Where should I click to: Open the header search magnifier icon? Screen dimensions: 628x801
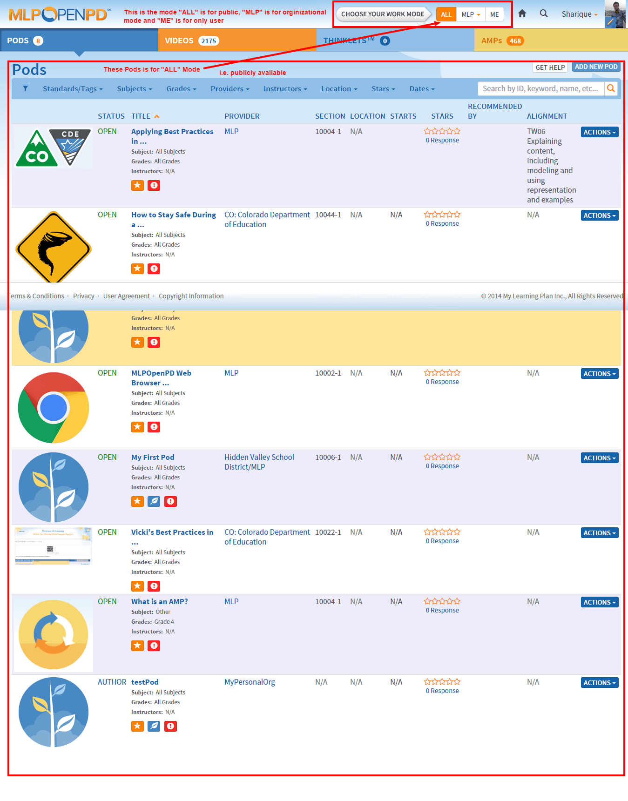544,13
